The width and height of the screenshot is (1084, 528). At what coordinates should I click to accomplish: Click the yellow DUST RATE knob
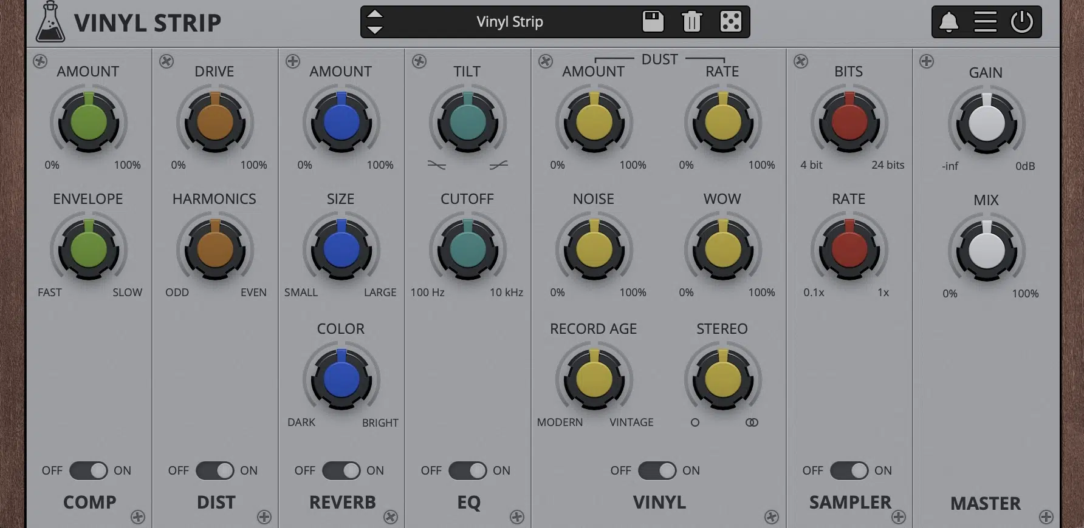point(723,121)
